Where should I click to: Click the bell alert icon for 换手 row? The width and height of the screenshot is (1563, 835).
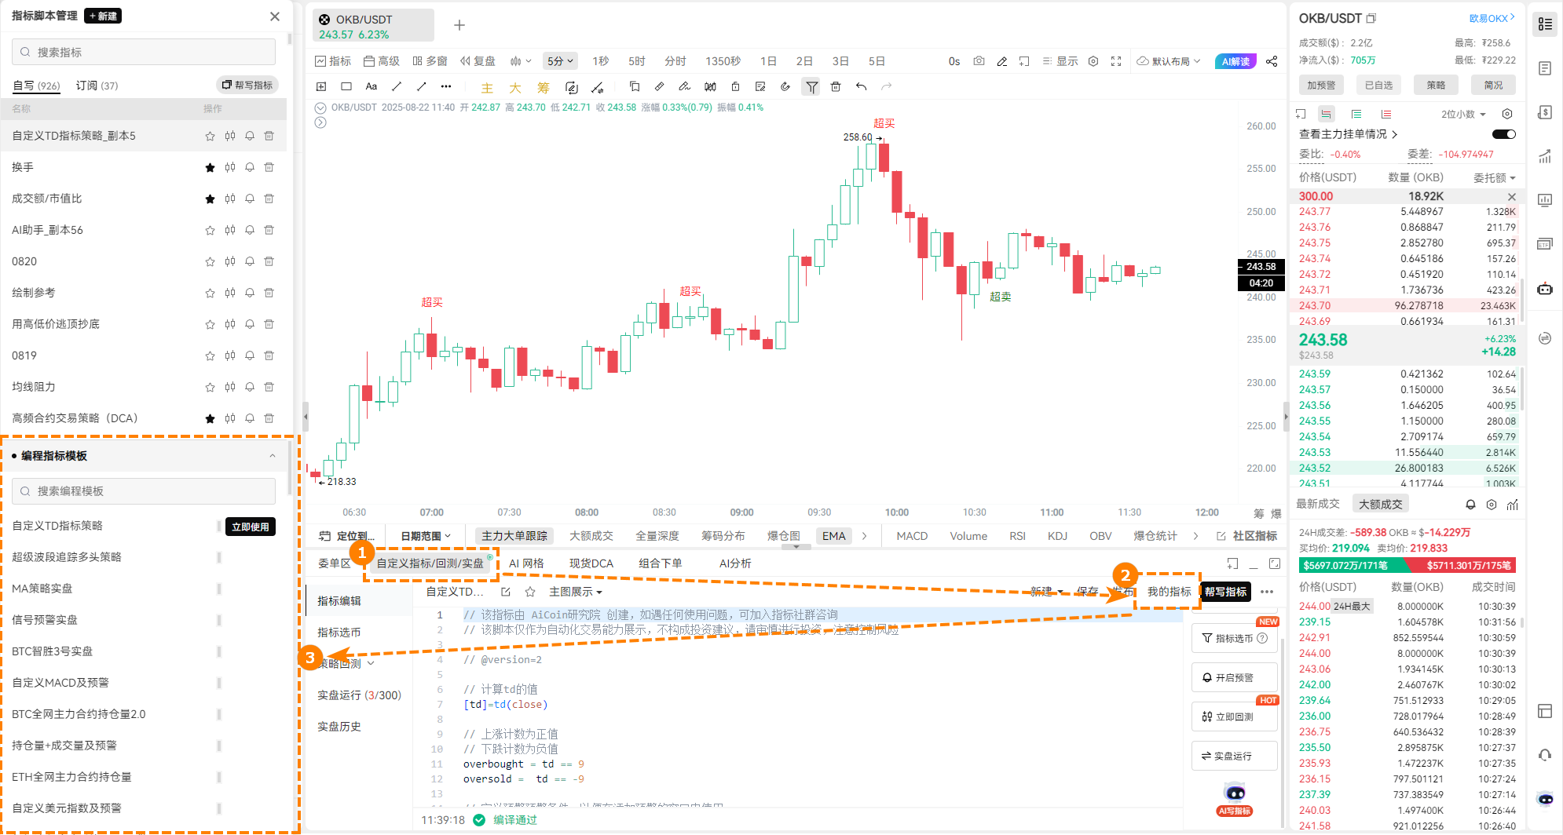250,167
